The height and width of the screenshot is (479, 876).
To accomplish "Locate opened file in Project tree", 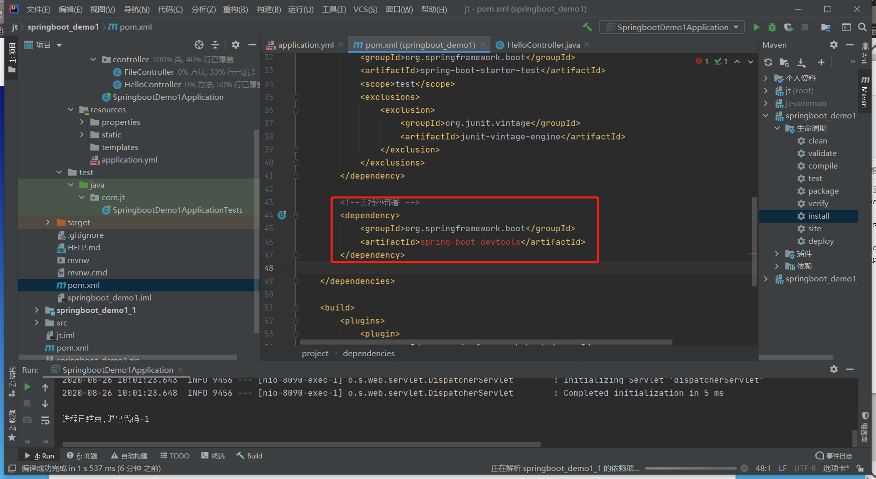I will coord(199,45).
